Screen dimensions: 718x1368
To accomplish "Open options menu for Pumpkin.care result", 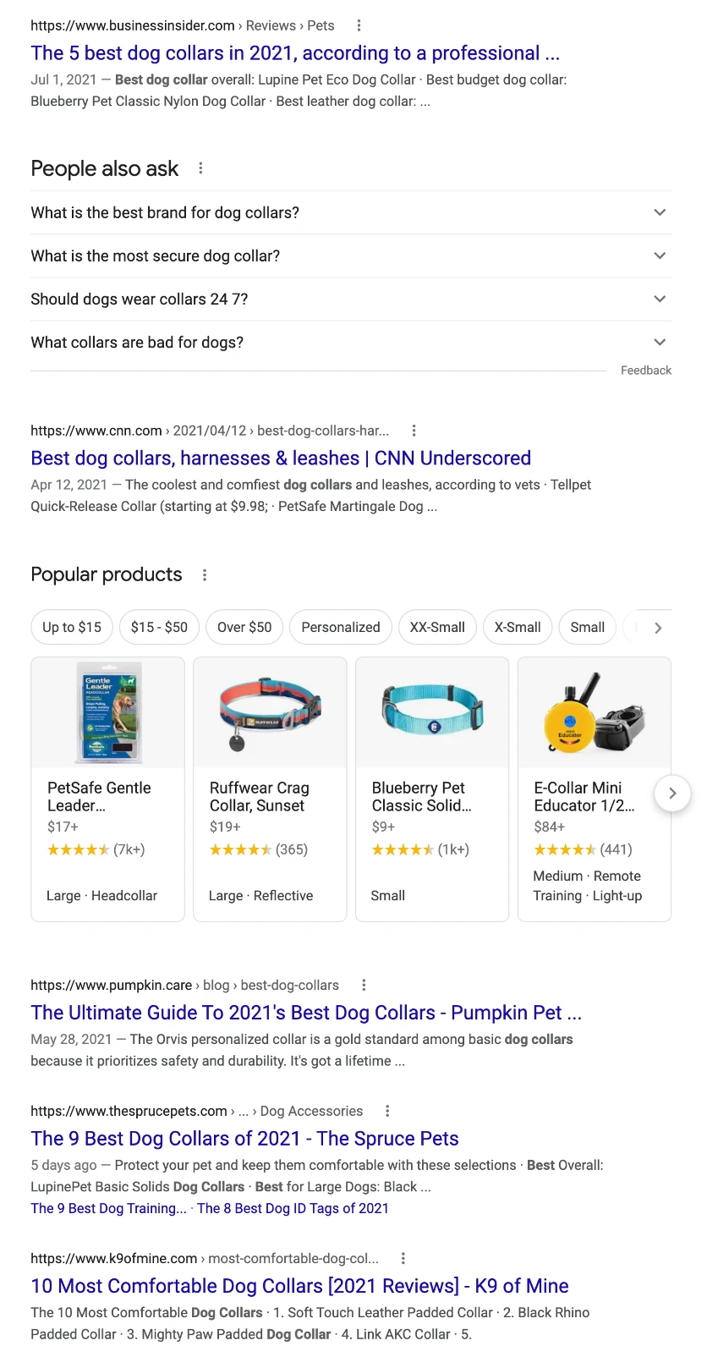I will click(364, 985).
